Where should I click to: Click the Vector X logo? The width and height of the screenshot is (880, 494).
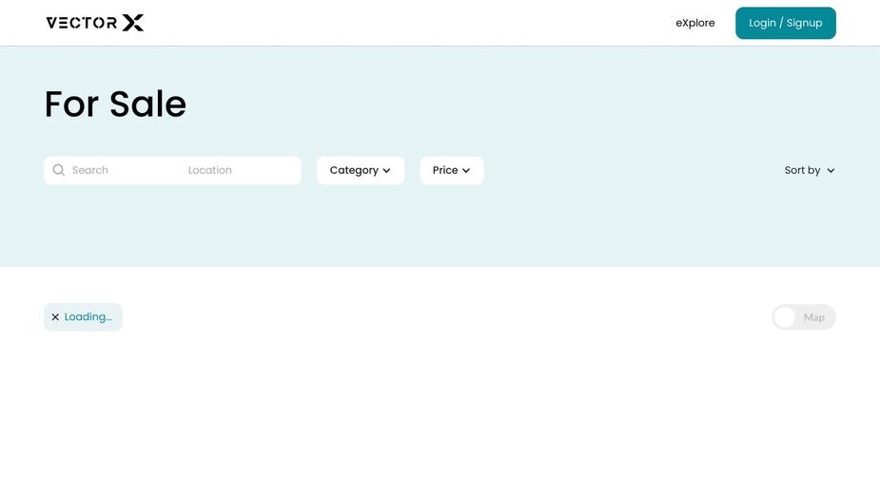(x=95, y=23)
